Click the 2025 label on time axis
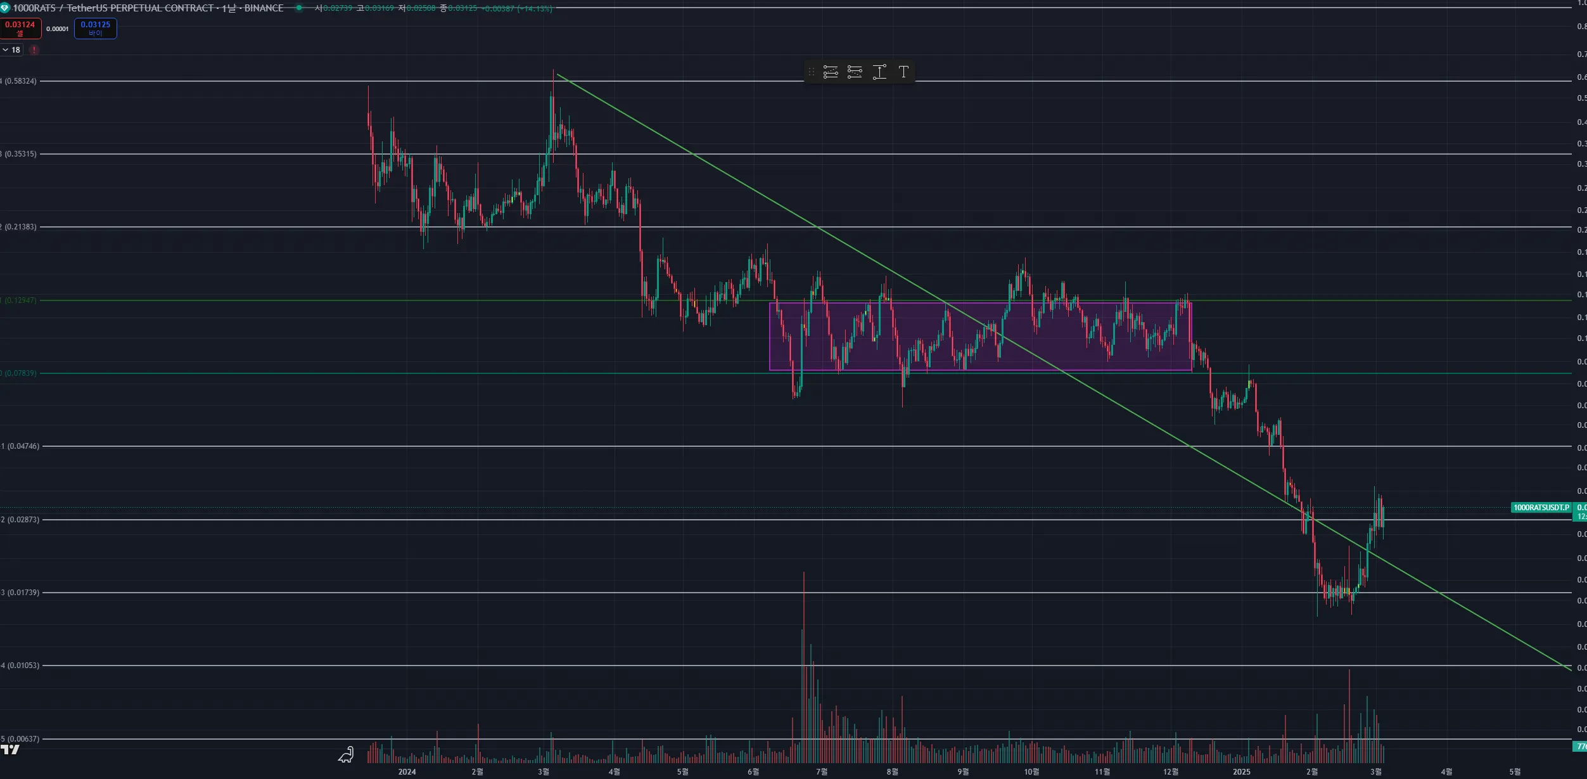The width and height of the screenshot is (1587, 779). click(x=1242, y=771)
